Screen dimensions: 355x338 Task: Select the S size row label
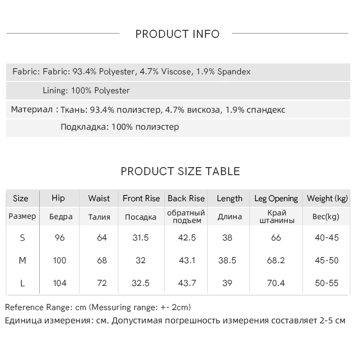[22, 238]
